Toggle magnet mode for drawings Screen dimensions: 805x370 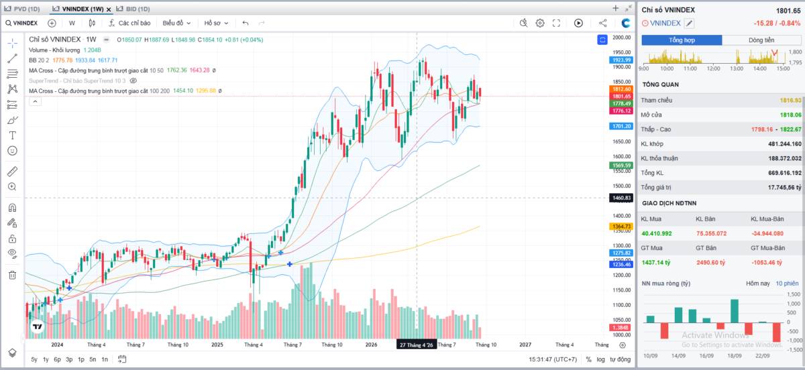pos(12,207)
